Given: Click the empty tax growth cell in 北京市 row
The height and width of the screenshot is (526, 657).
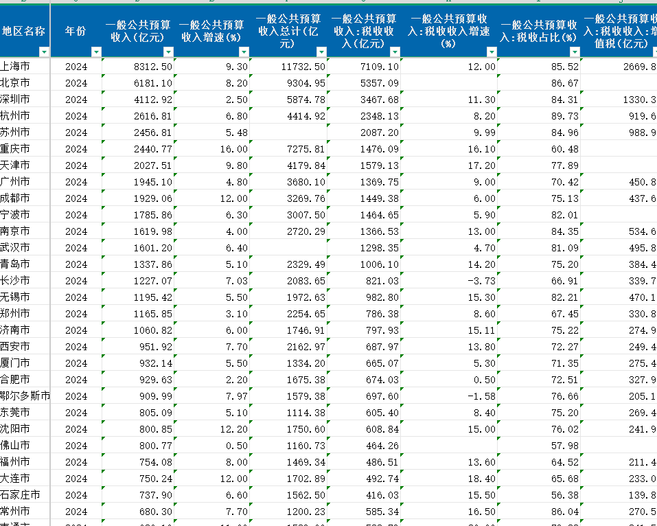Looking at the screenshot, I should [449, 82].
